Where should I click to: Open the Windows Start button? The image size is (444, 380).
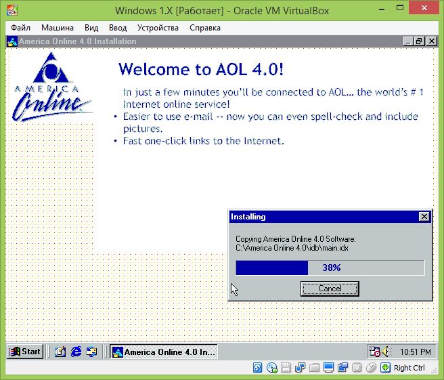(25, 352)
